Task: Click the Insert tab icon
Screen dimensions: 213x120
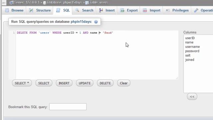Action: [x=101, y=10]
